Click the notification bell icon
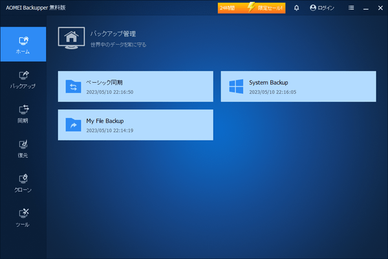This screenshot has width=388, height=259. click(296, 8)
